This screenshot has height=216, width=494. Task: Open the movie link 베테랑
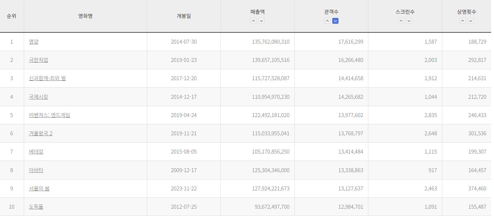(x=36, y=152)
